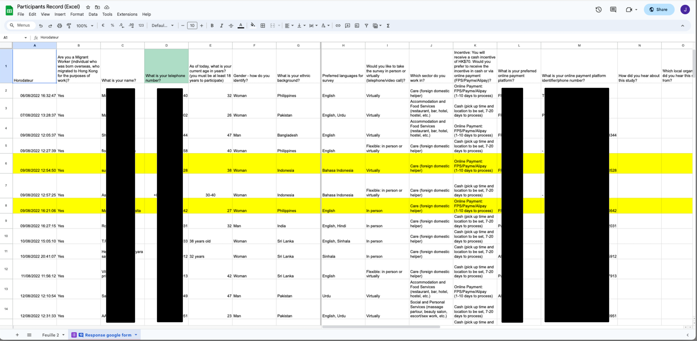Click the horizontal scrollbar
This screenshot has height=341, width=697.
[x=381, y=327]
